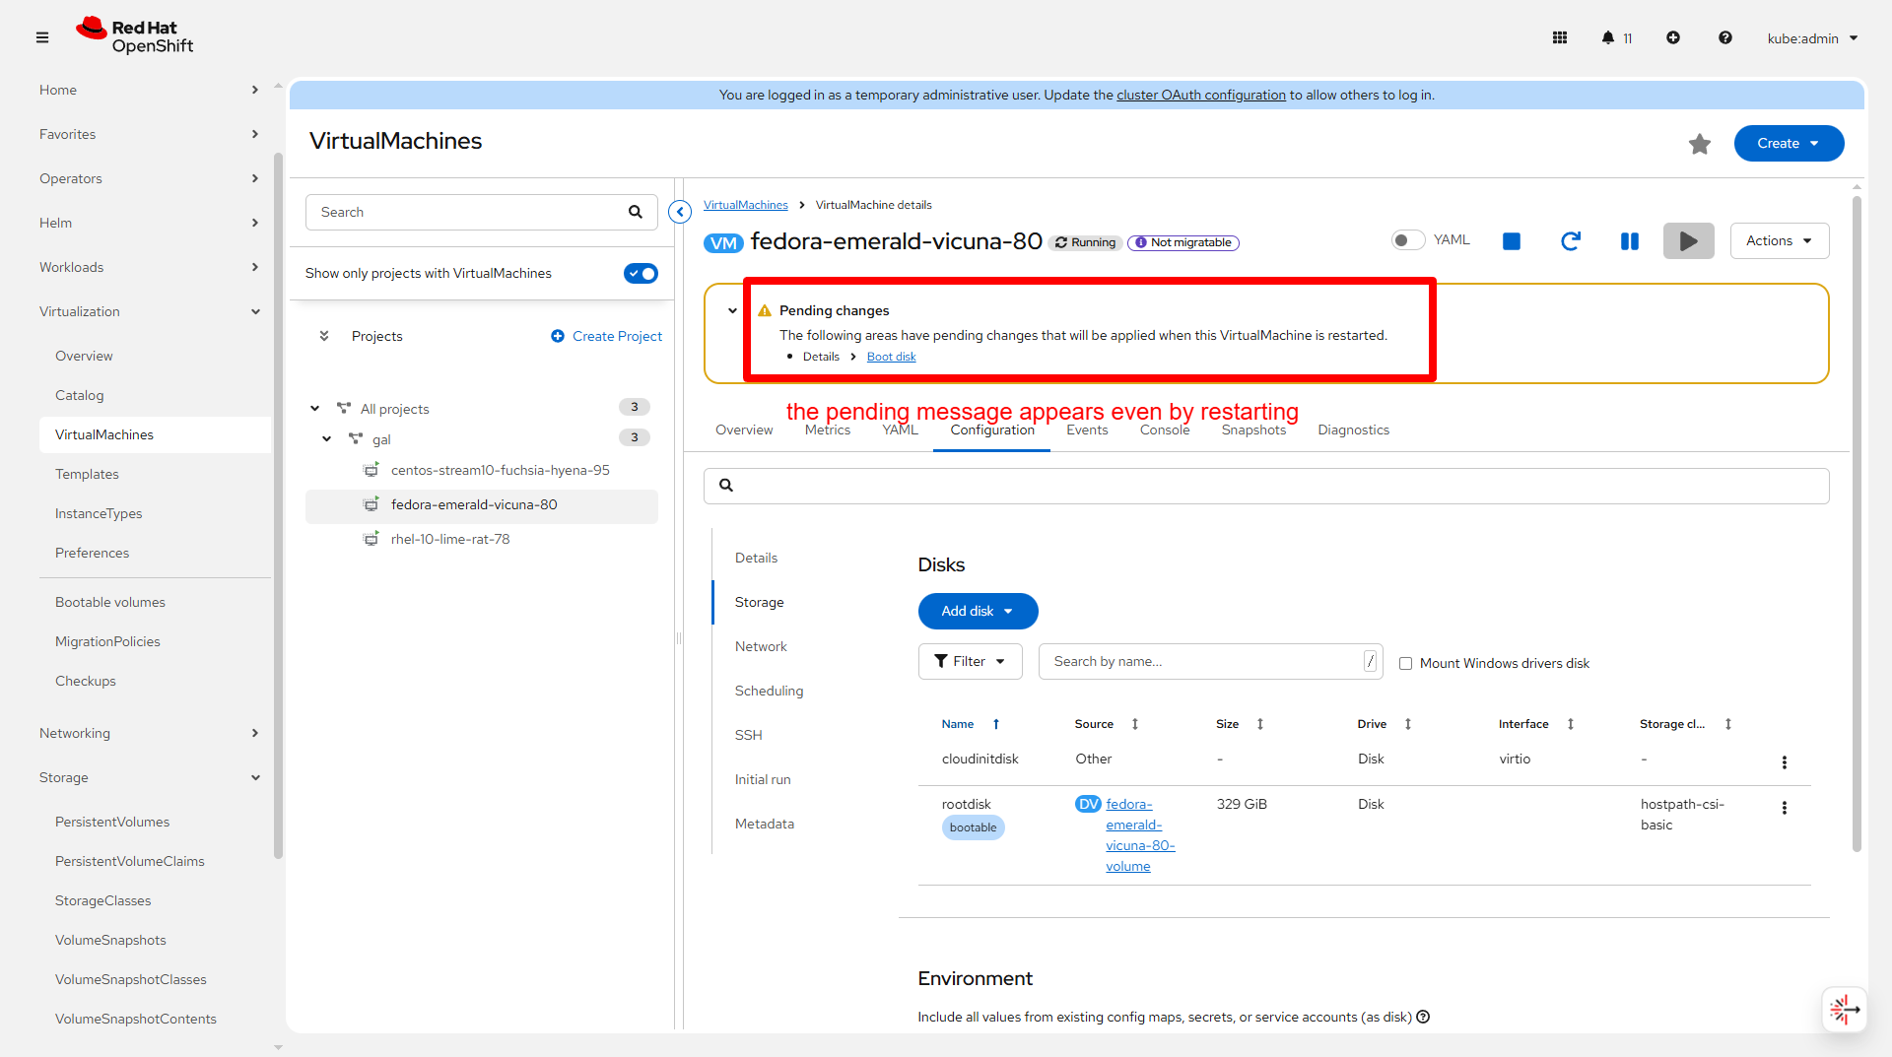This screenshot has width=1892, height=1057.
Task: Open the AI assistant floating icon
Action: (x=1845, y=1010)
